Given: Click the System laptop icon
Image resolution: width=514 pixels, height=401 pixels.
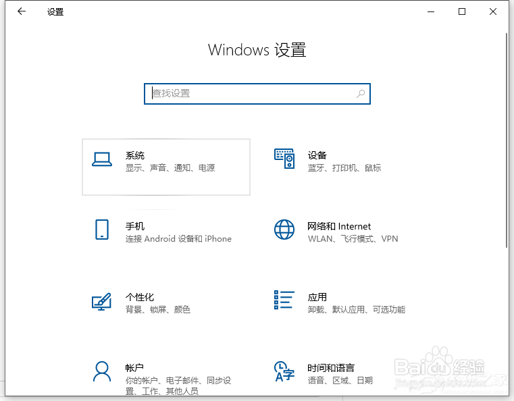Looking at the screenshot, I should [102, 159].
